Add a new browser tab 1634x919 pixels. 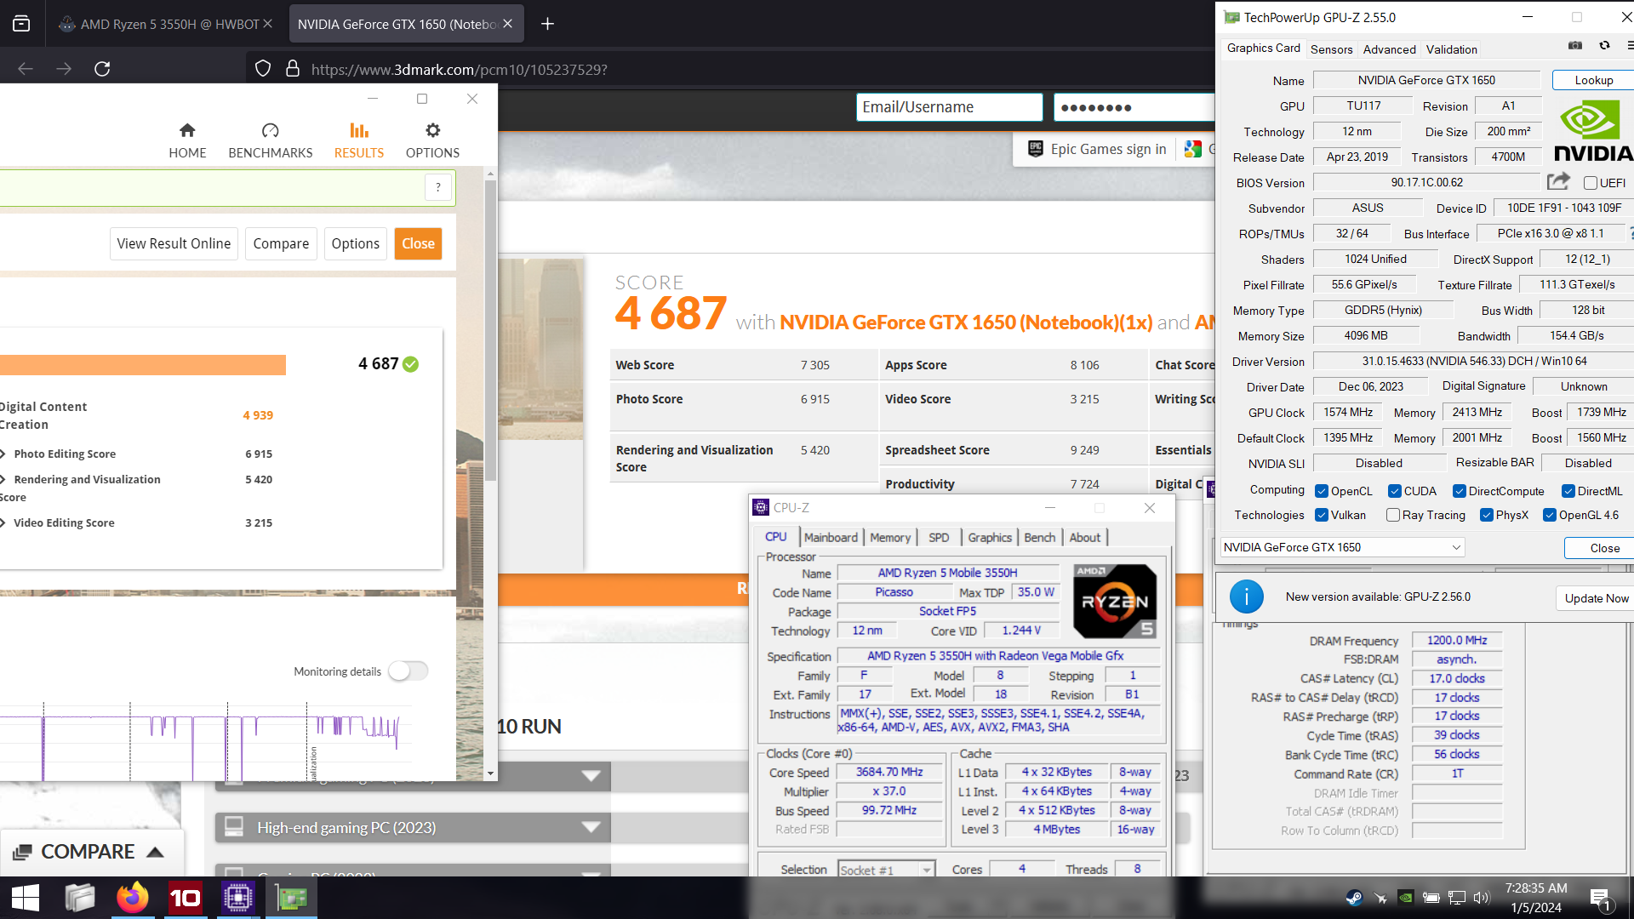click(x=547, y=24)
